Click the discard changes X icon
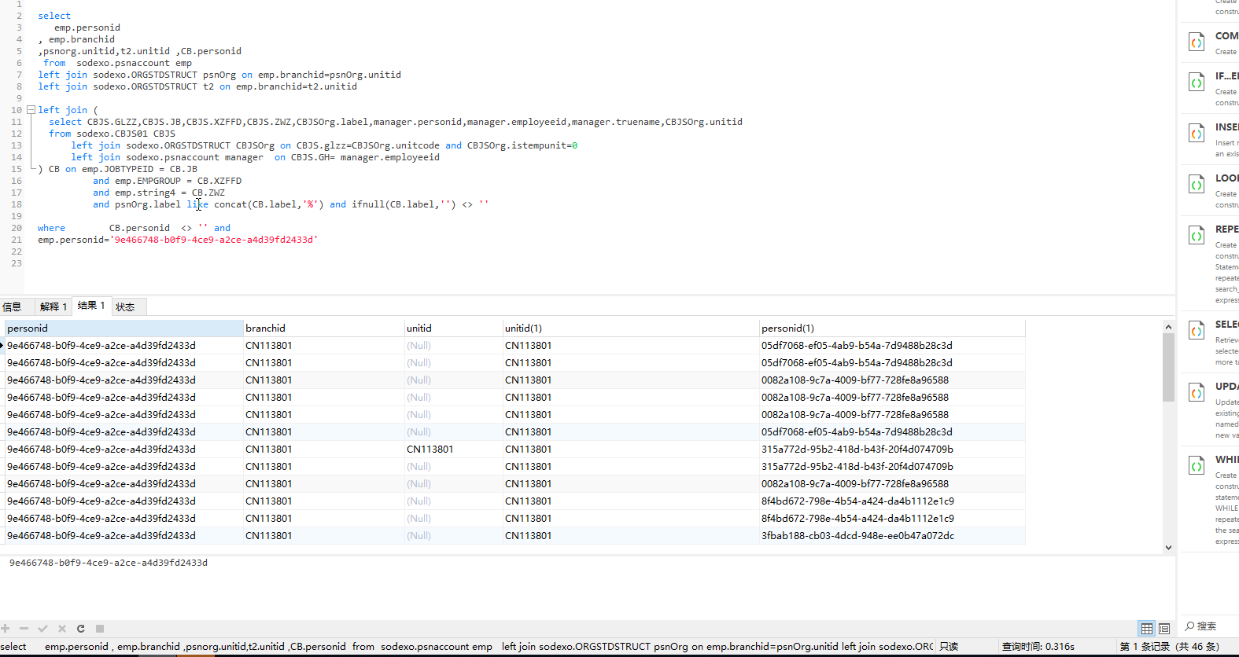 tap(61, 629)
